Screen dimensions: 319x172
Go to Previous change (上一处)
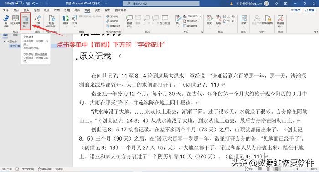(x=229, y=16)
